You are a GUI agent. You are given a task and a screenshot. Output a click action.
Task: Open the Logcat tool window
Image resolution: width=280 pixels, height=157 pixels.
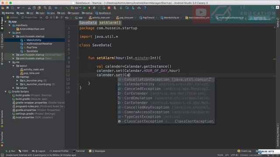tap(38, 151)
